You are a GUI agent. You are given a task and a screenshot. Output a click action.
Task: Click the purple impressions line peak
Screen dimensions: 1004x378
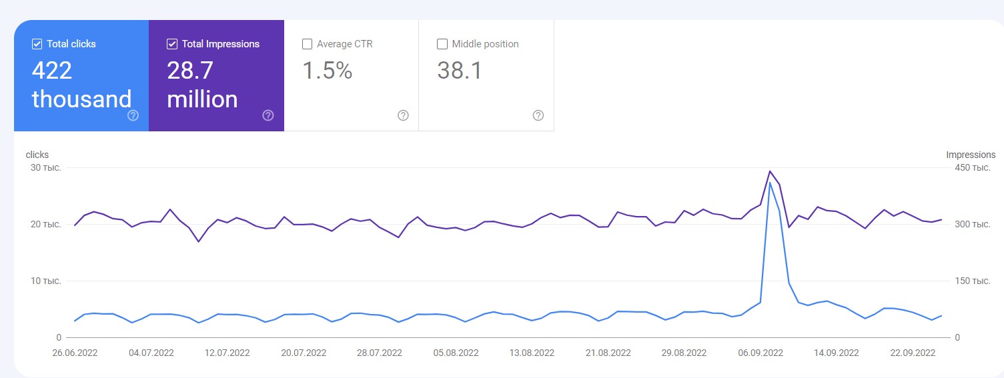(x=770, y=171)
